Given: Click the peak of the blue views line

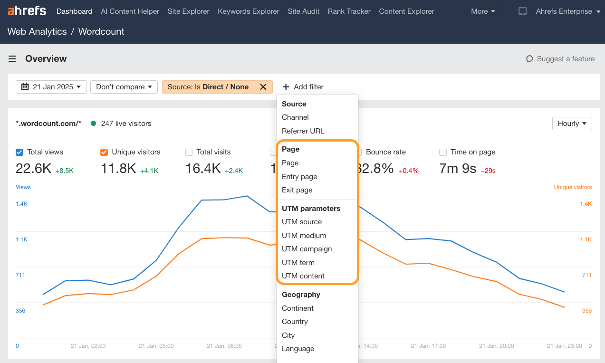Looking at the screenshot, I should pyautogui.click(x=246, y=196).
